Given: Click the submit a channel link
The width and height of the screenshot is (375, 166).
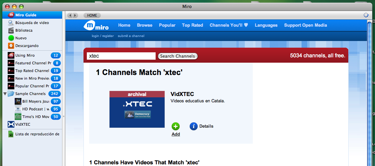Looking at the screenshot, I should (x=131, y=36).
